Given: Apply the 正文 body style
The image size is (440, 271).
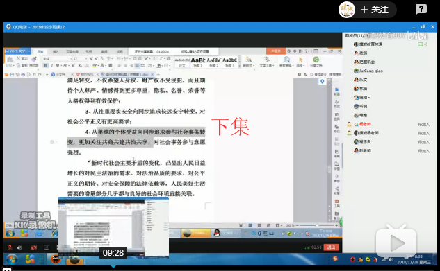Looking at the screenshot, I should 182,62.
